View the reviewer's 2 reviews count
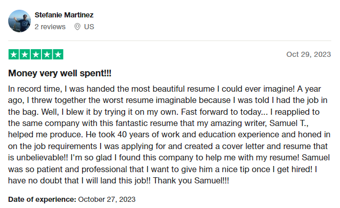 (50, 27)
